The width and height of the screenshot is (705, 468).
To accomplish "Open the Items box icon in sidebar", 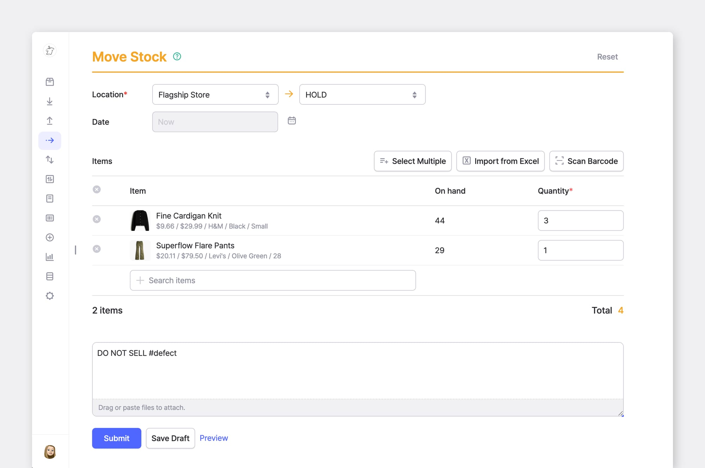I will [50, 82].
